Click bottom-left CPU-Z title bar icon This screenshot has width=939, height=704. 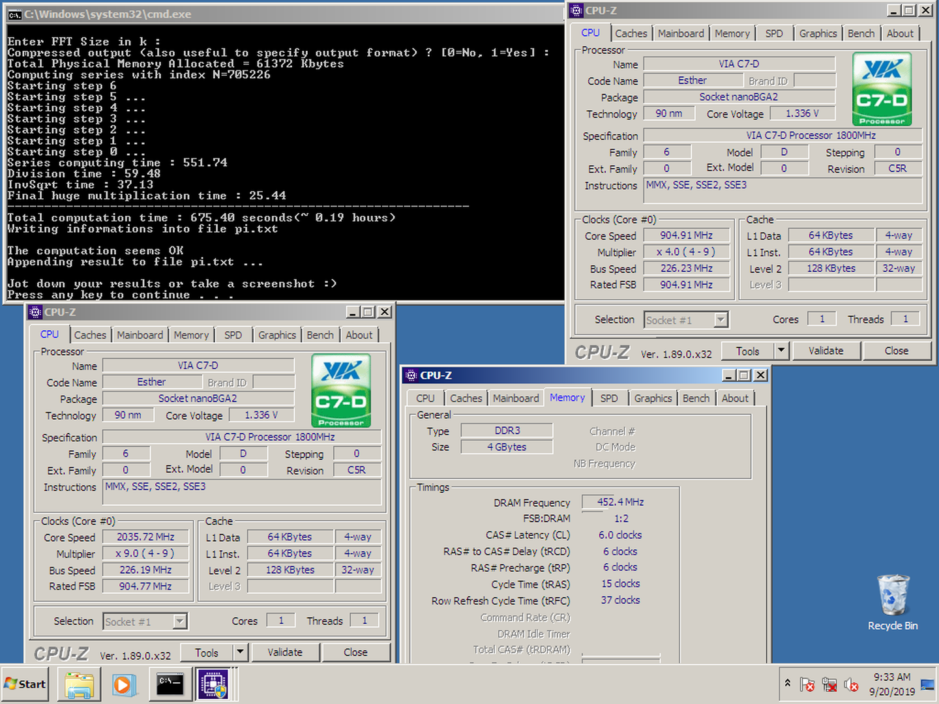(x=36, y=312)
